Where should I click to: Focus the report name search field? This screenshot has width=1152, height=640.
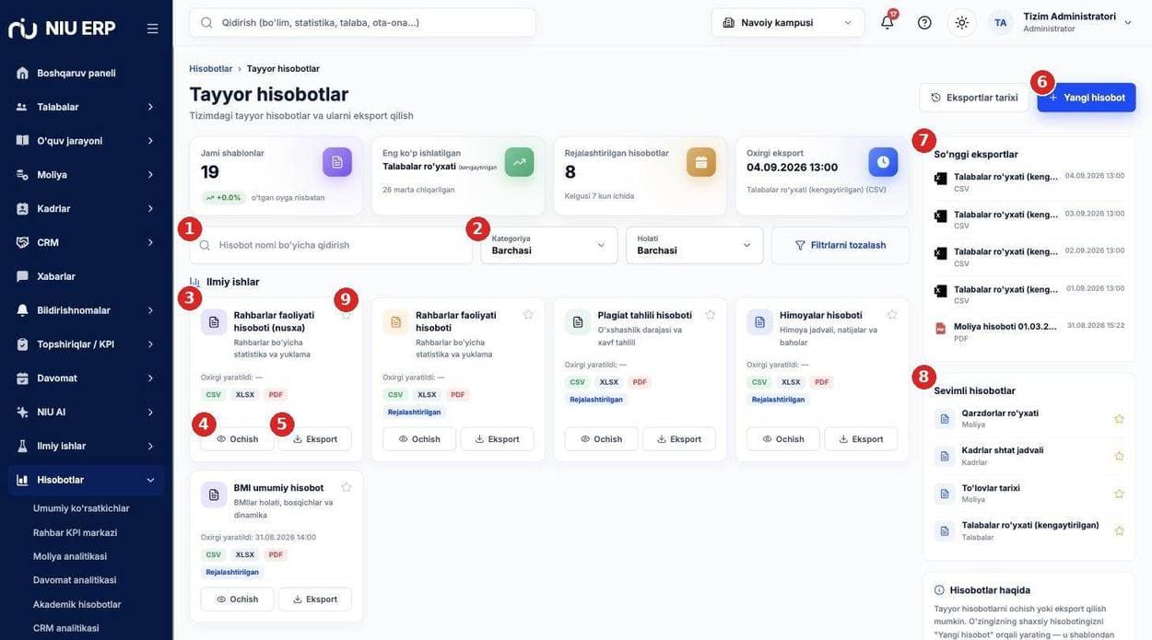tap(331, 245)
